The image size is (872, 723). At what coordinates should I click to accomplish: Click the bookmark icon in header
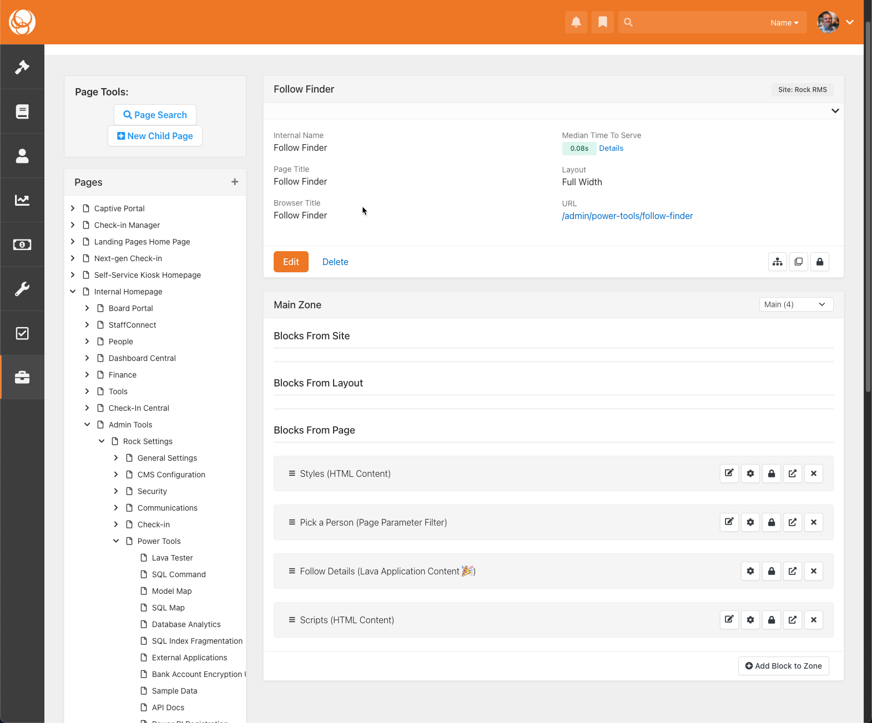(x=602, y=22)
